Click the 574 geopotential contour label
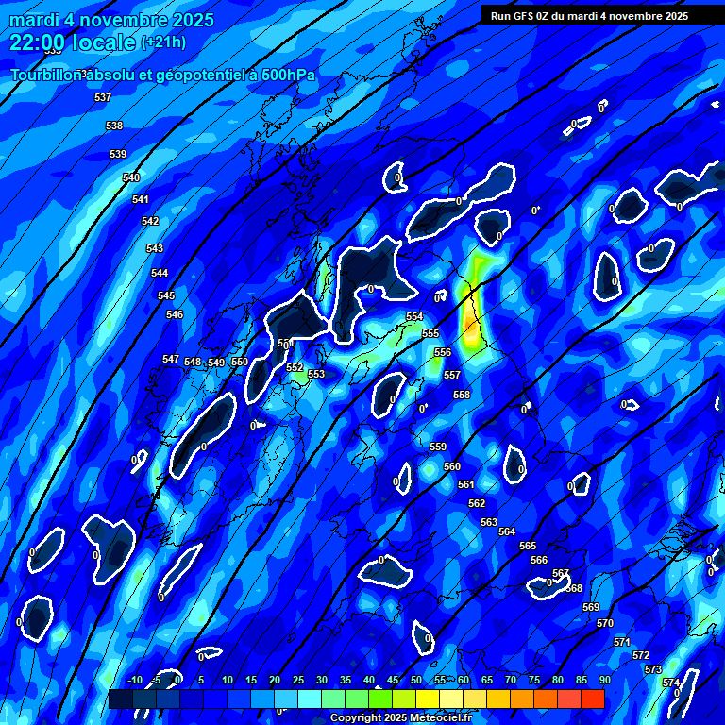Screen dimensions: 725x725 670,682
